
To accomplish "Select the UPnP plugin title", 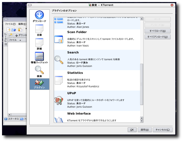I will [x=71, y=93].
